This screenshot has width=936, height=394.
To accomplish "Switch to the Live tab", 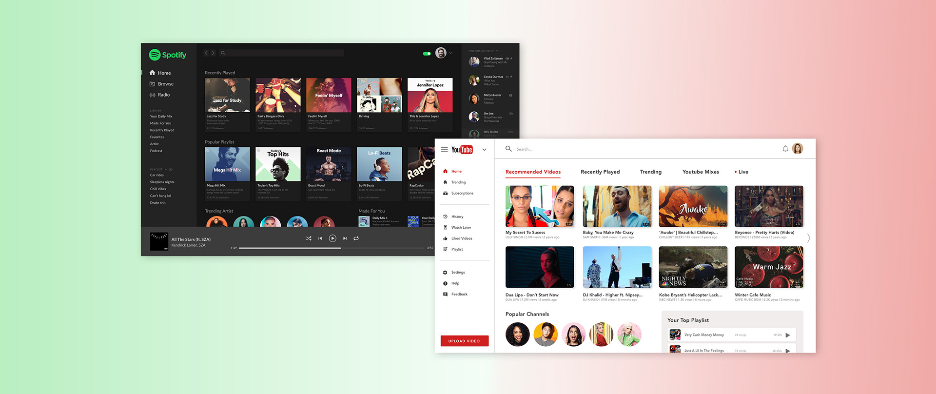I will click(x=741, y=172).
